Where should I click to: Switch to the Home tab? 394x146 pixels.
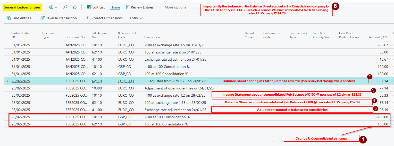point(115,7)
